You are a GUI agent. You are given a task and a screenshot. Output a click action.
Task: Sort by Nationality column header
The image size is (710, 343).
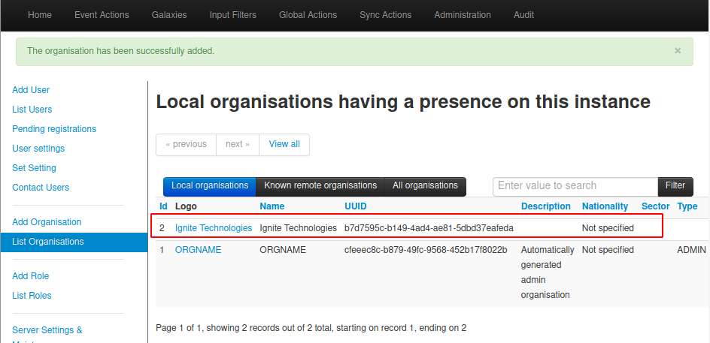pyautogui.click(x=605, y=206)
